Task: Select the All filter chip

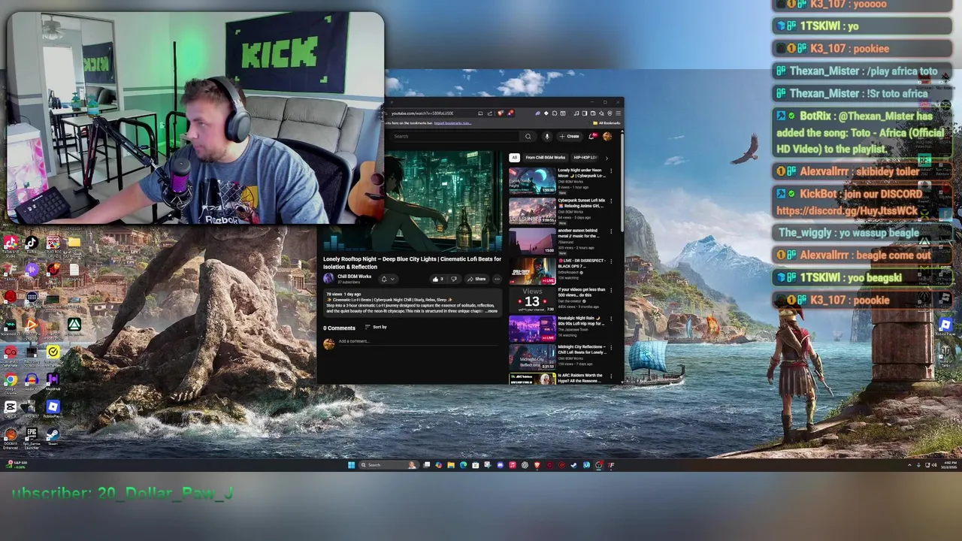Action: pyautogui.click(x=514, y=158)
